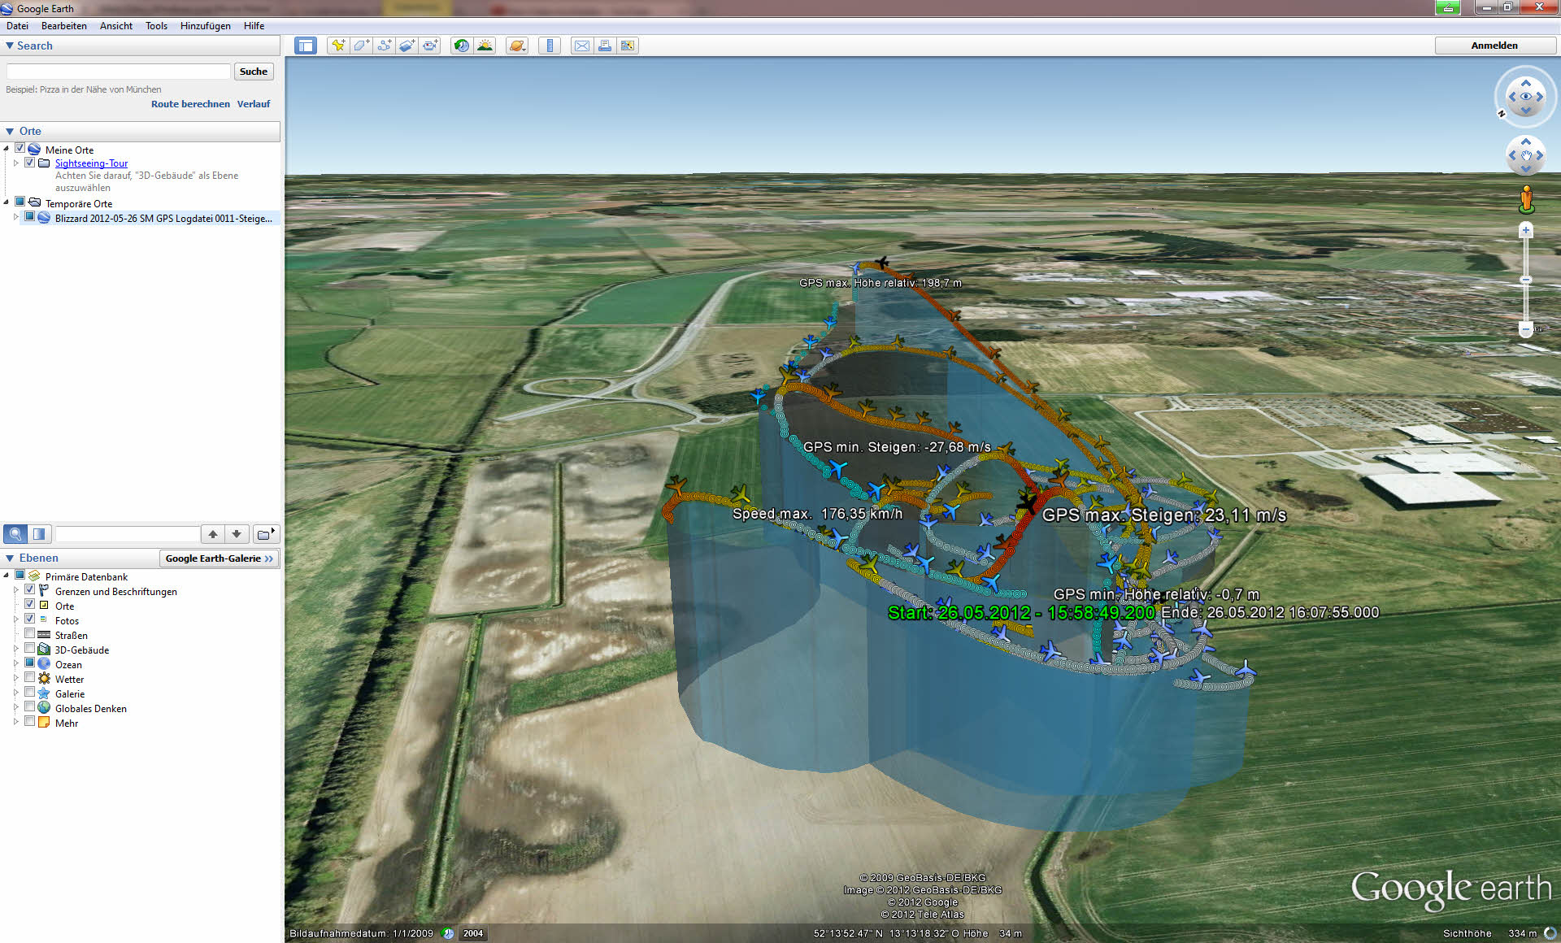Image resolution: width=1561 pixels, height=943 pixels.
Task: Toggle Temporäre Orte checkbox
Action: point(20,202)
